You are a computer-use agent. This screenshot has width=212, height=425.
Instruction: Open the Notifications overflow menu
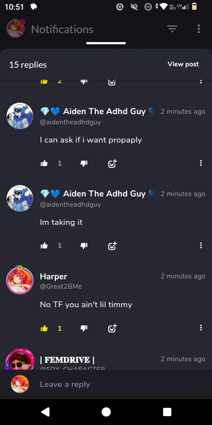[x=198, y=29]
